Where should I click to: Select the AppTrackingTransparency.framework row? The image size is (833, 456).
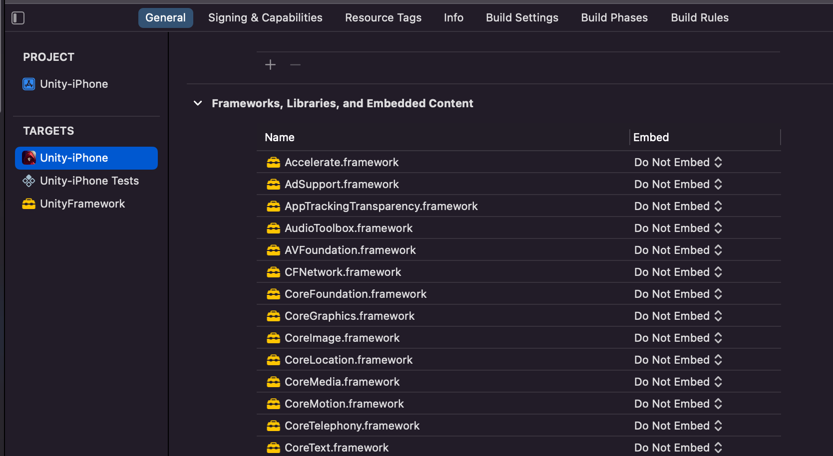[381, 206]
